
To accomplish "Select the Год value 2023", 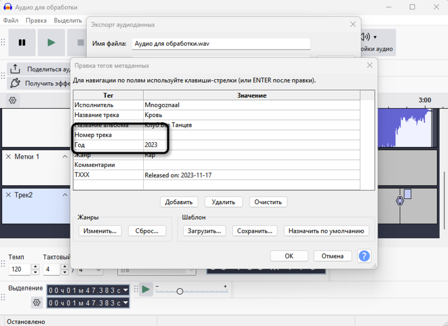I will 251,145.
